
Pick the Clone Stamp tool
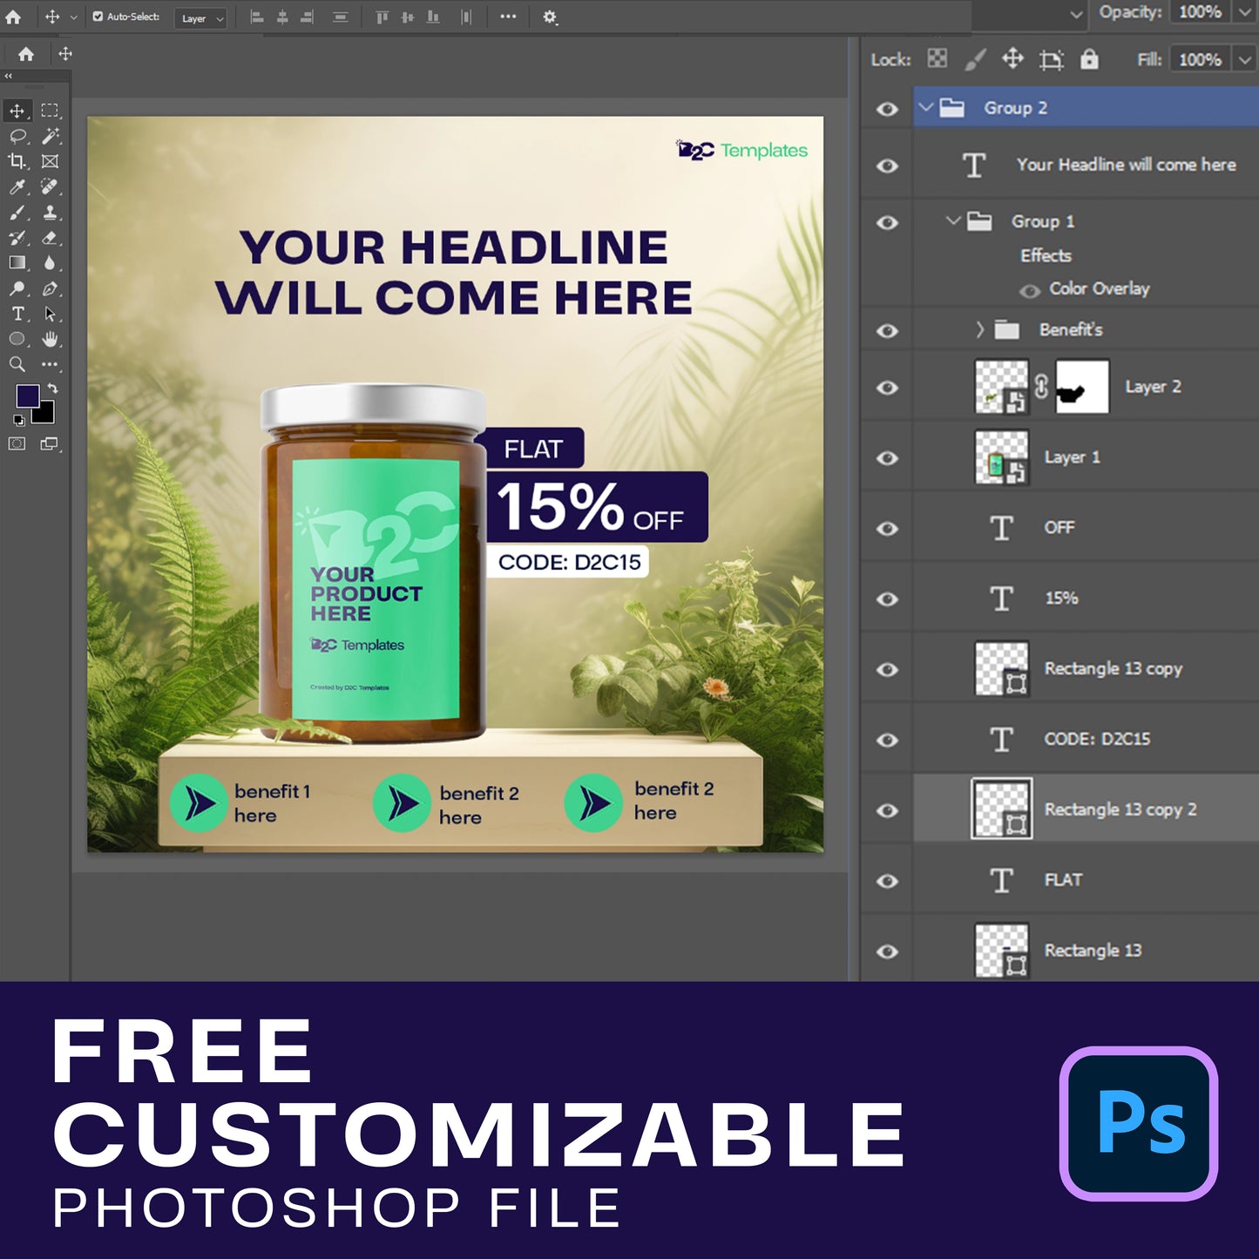coord(51,212)
